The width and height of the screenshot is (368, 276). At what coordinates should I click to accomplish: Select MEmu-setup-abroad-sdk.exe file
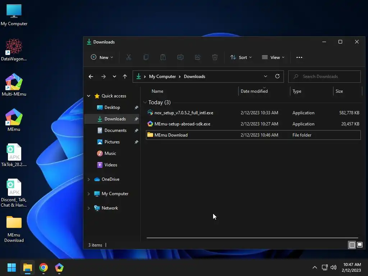(x=253, y=124)
